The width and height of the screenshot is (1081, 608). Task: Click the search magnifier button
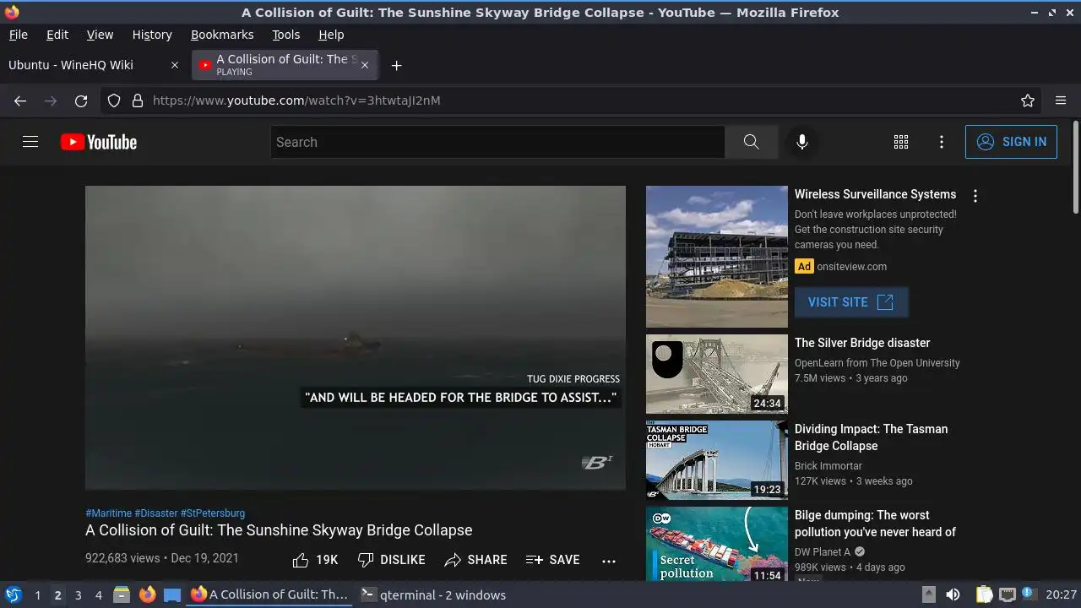click(x=752, y=142)
